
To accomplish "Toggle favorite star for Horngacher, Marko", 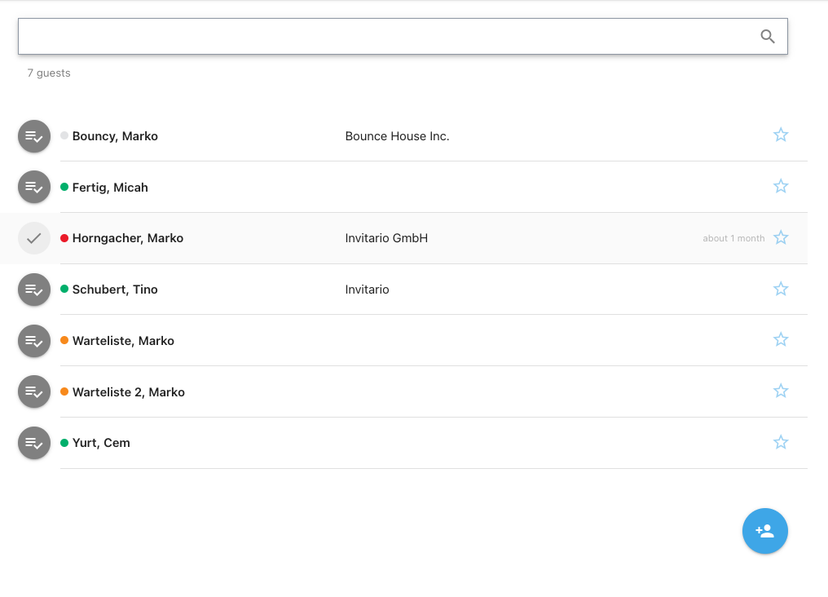I will (x=781, y=238).
